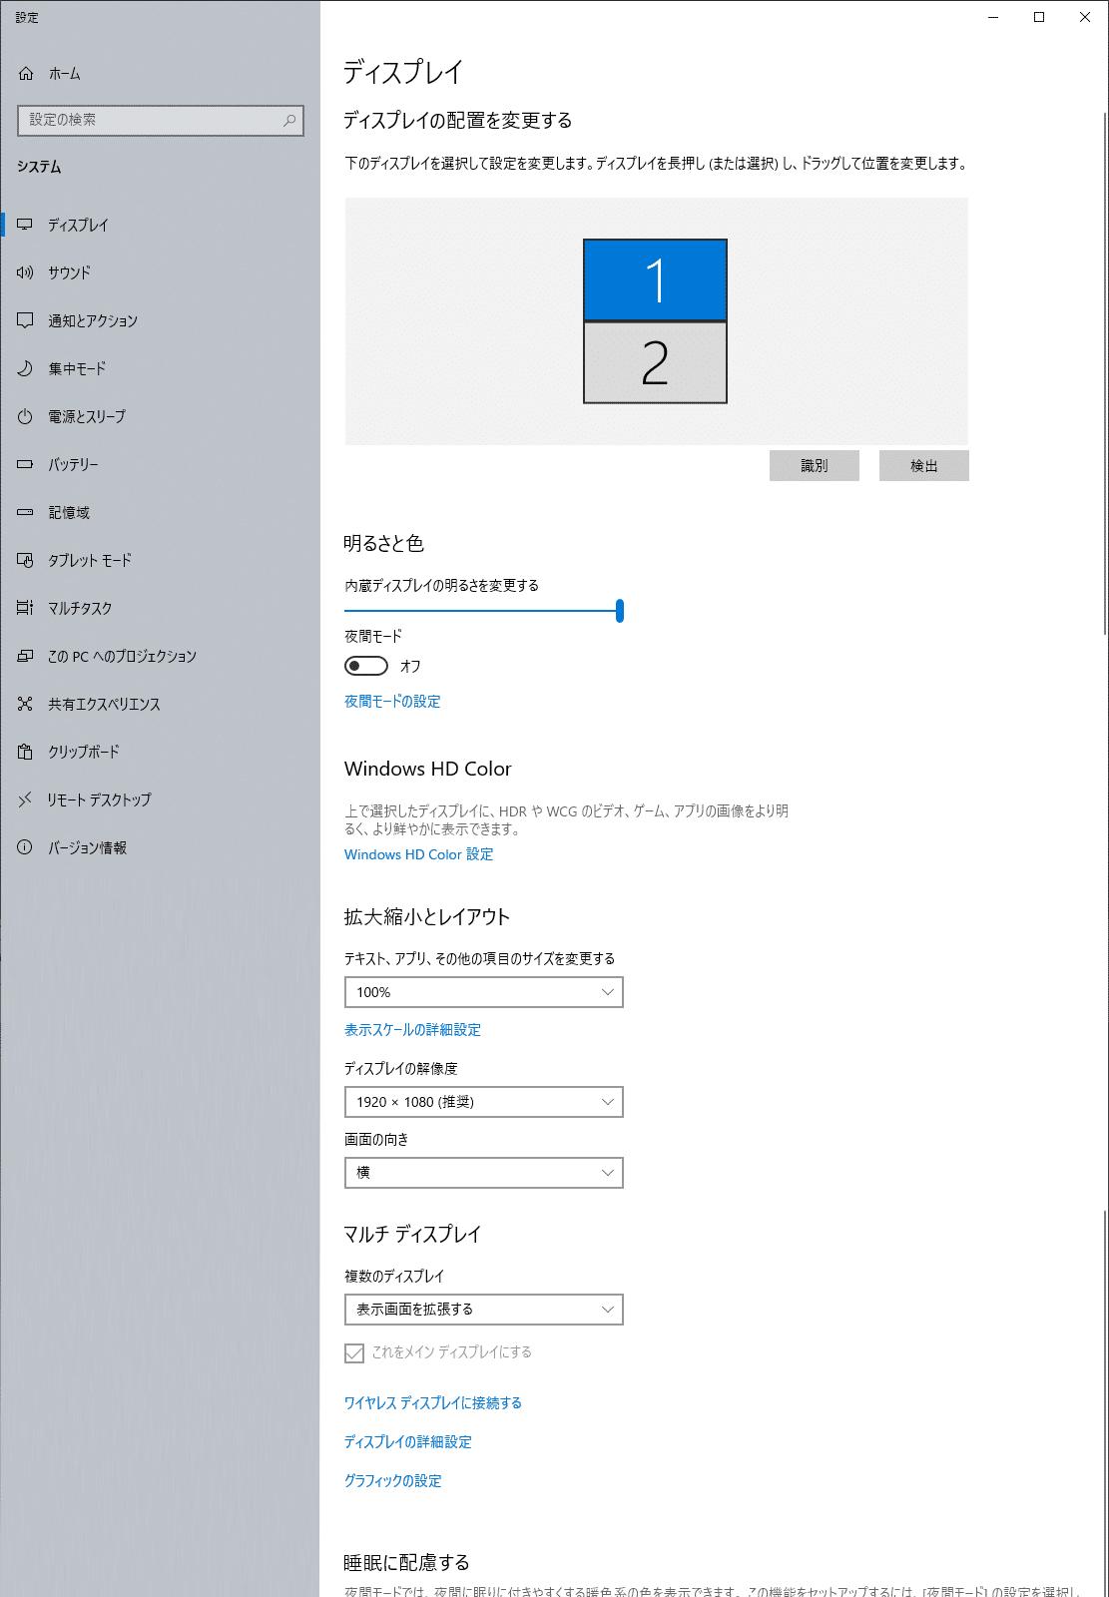The image size is (1109, 1597).
Task: Click the search magnifier icon in 設定の検索
Action: click(289, 120)
